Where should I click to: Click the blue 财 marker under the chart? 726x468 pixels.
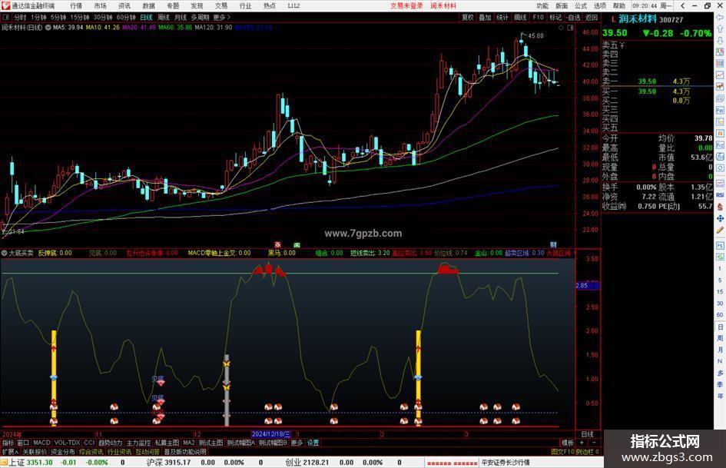(x=553, y=244)
